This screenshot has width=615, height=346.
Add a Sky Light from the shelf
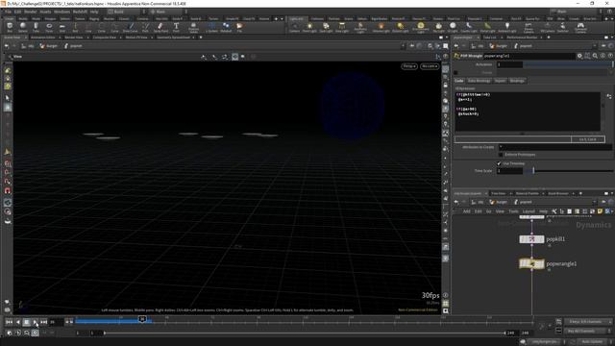438,27
